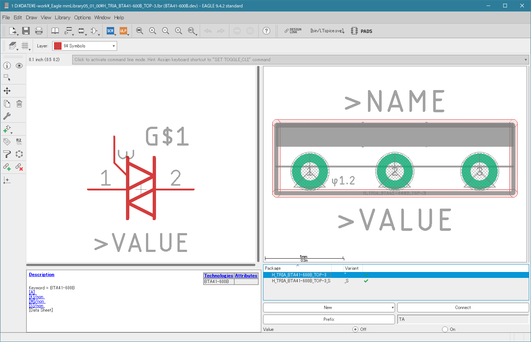The height and width of the screenshot is (342, 531).
Task: Follow the [K]/non link
Action: pyautogui.click(x=36, y=297)
